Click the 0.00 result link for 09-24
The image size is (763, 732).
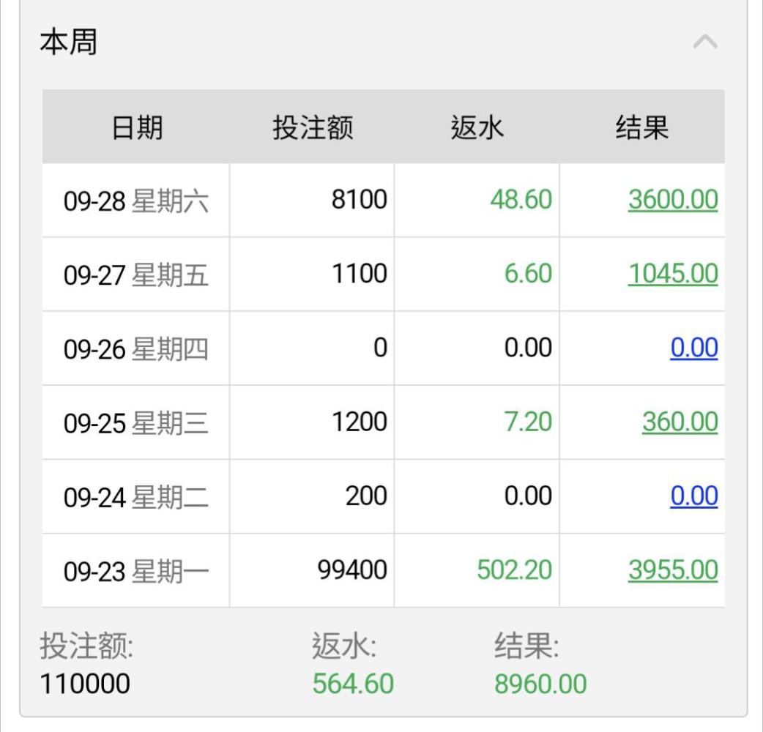point(693,496)
